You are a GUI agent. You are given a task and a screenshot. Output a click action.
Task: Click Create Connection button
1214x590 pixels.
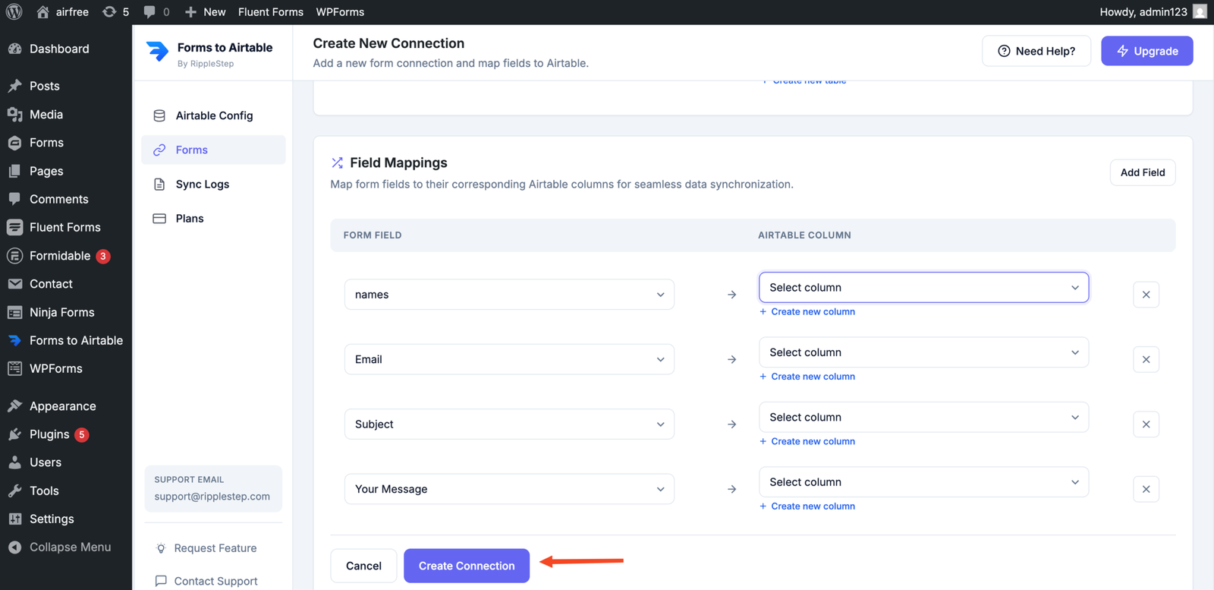(467, 566)
